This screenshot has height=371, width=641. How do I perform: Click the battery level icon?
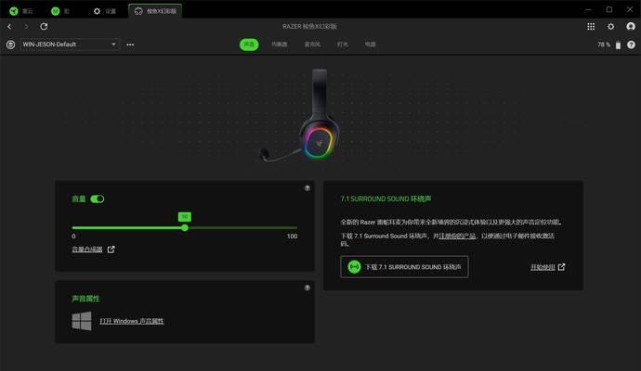coord(618,45)
